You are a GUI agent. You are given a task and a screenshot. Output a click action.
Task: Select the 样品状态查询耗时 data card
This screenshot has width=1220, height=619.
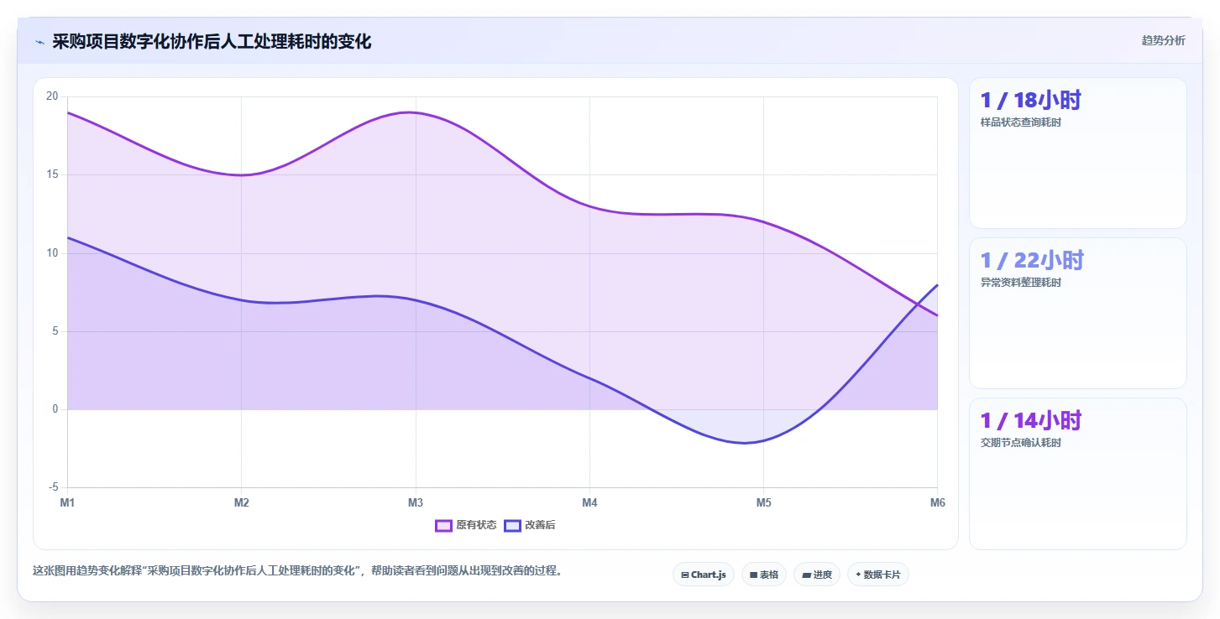click(x=1078, y=153)
